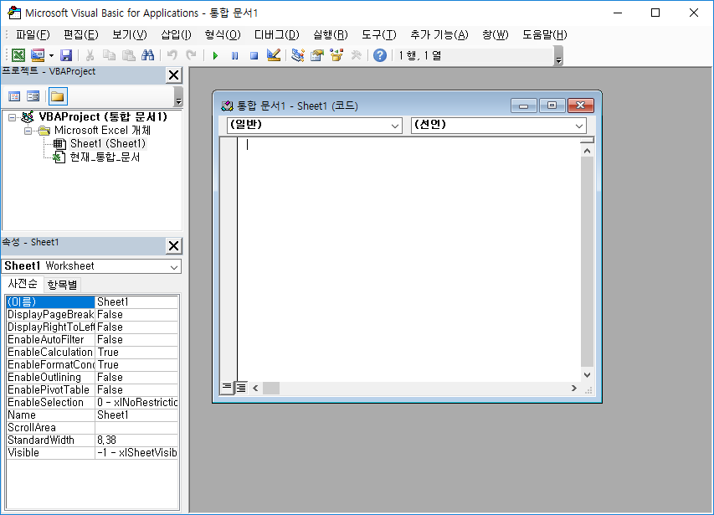This screenshot has width=714, height=515.
Task: Open the (선언) procedure dropdown
Action: pyautogui.click(x=579, y=126)
